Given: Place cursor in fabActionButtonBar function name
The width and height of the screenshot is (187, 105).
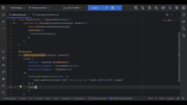Looking at the screenshot, I should (x=34, y=55).
